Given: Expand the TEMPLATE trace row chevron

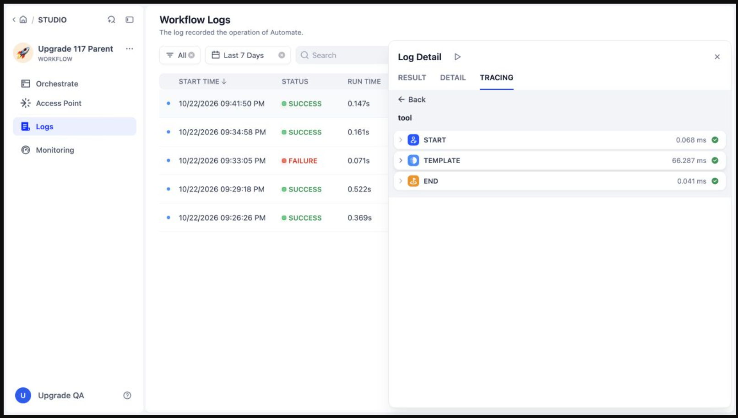Looking at the screenshot, I should (x=401, y=160).
